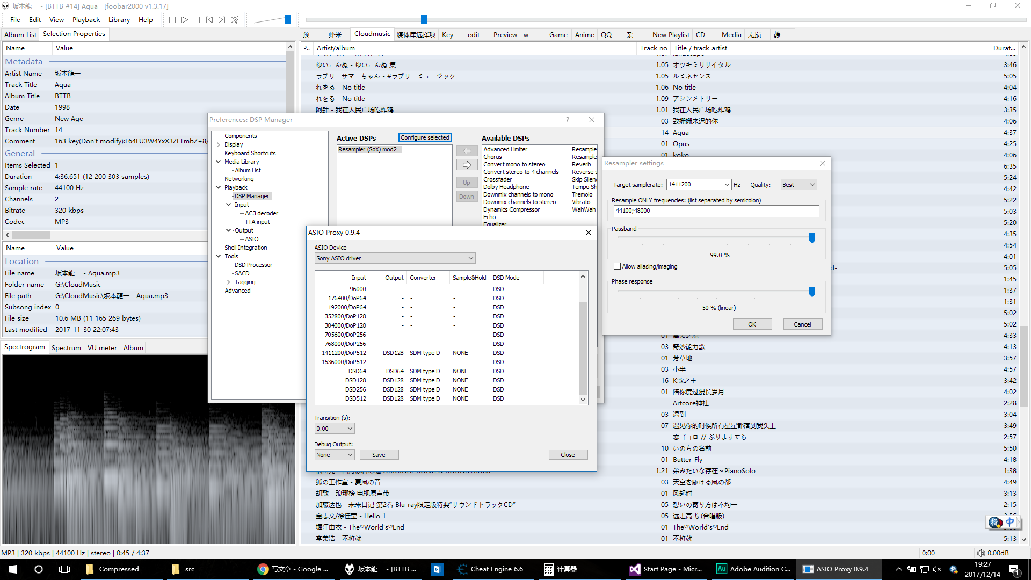The image size is (1031, 580).
Task: Open the Playback menu
Action: (86, 20)
